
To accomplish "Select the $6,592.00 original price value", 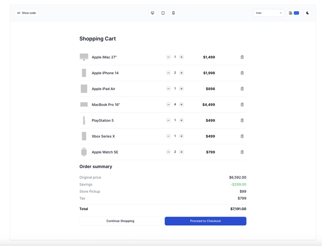I will pyautogui.click(x=237, y=177).
